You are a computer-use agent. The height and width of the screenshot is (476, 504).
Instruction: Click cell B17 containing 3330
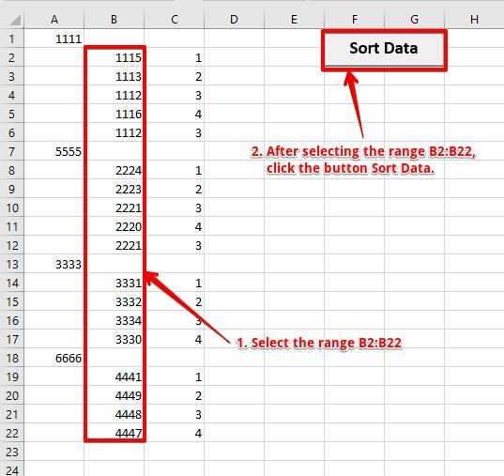point(115,339)
